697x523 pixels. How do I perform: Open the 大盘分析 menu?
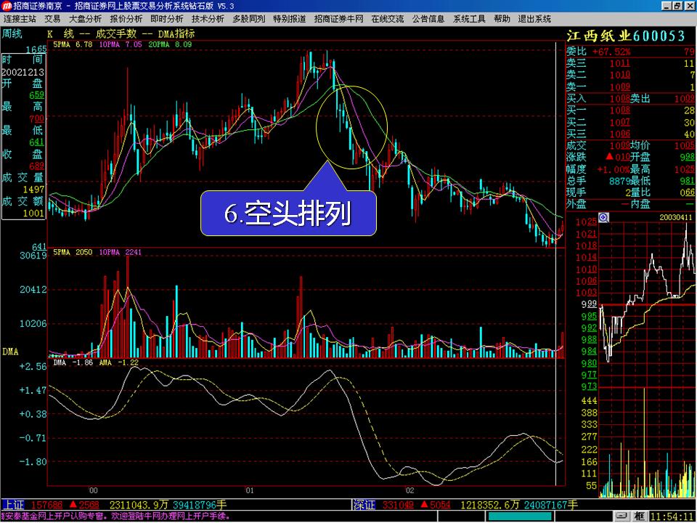click(86, 19)
